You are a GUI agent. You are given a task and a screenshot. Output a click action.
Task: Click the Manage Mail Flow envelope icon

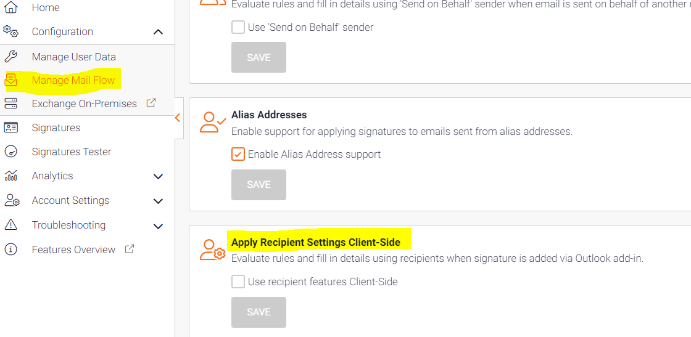click(x=10, y=80)
